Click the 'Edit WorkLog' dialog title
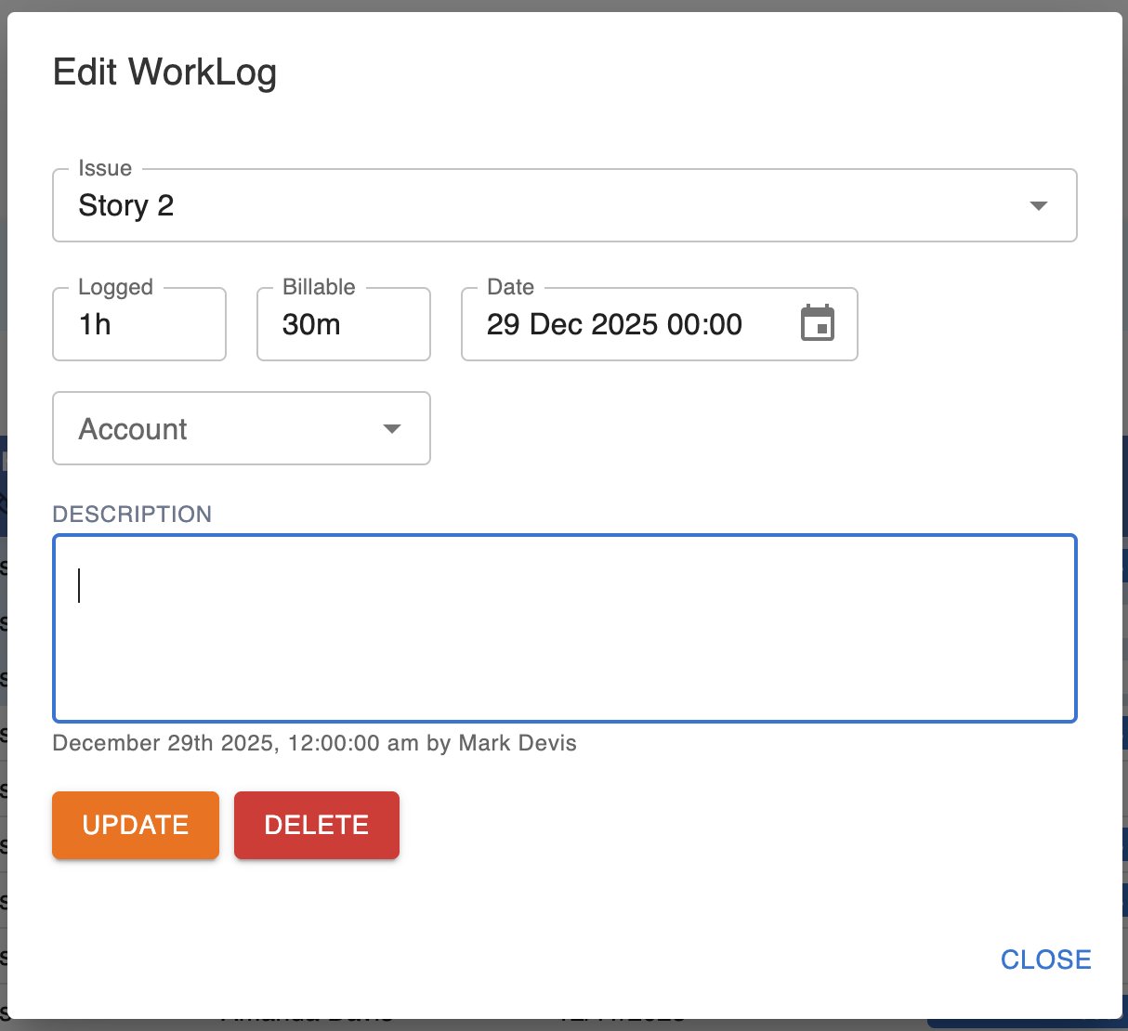The image size is (1128, 1031). pos(164,72)
